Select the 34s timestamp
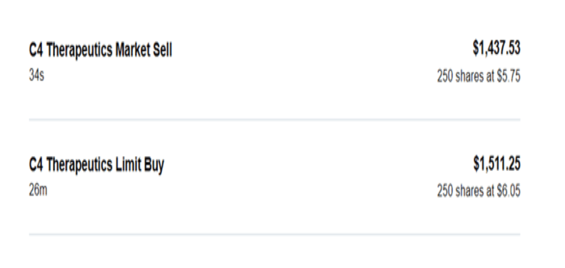The width and height of the screenshot is (565, 268). pos(36,75)
